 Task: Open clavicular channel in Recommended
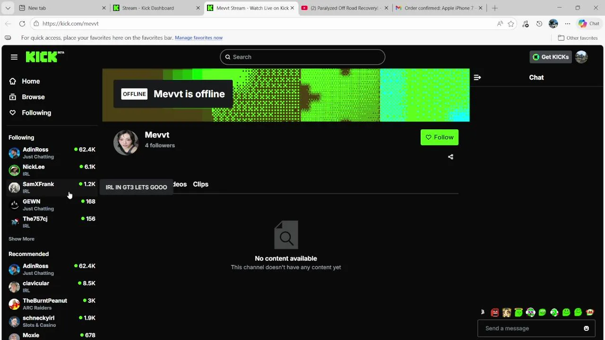click(x=52, y=287)
